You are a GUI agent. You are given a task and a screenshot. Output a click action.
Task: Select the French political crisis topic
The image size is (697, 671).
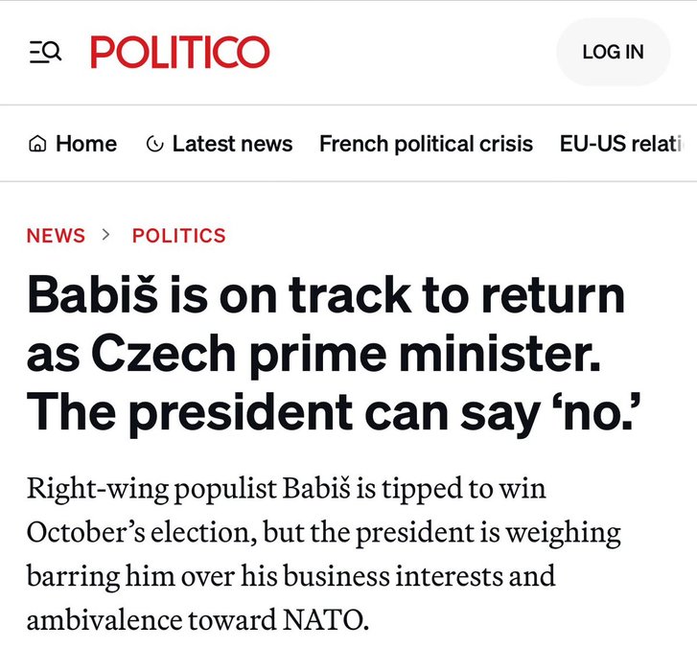(426, 144)
